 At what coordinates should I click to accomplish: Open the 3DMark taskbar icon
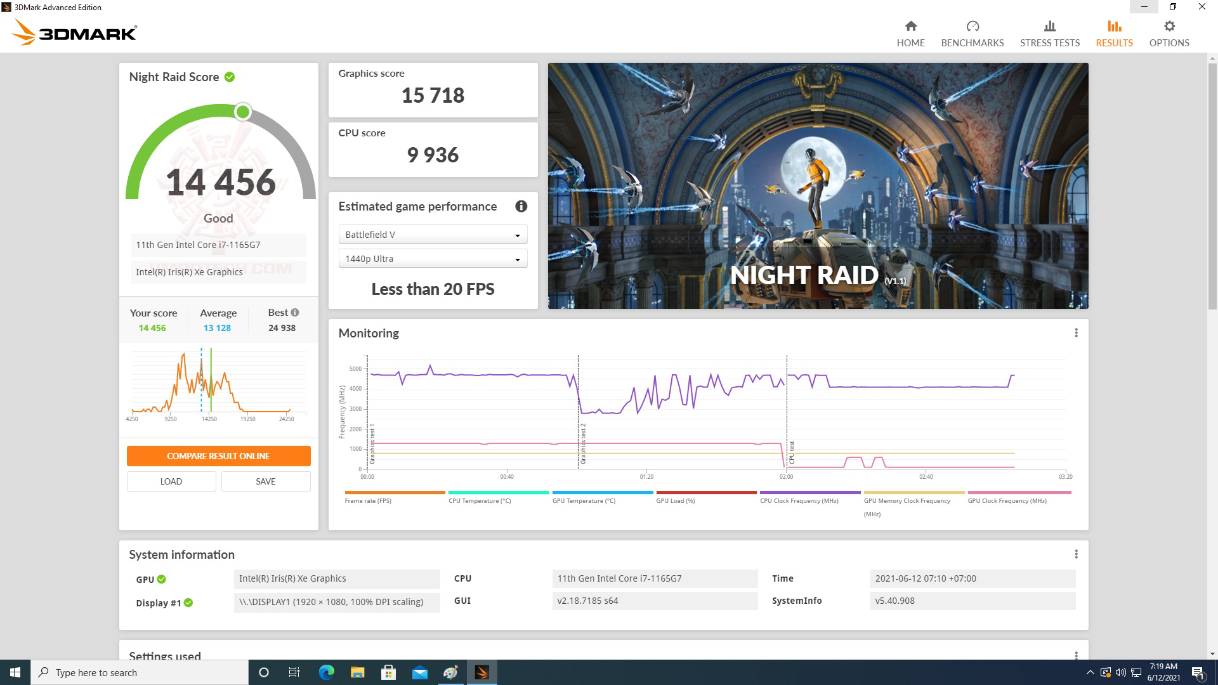tap(481, 672)
